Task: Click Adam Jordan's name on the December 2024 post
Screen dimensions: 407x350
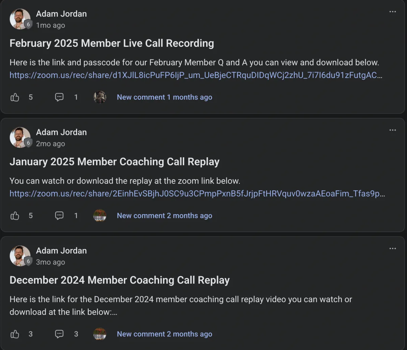Action: (x=61, y=250)
